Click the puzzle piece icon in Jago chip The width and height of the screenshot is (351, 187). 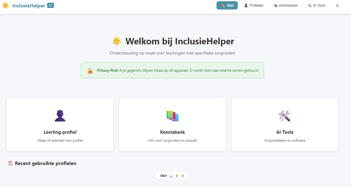[183, 176]
